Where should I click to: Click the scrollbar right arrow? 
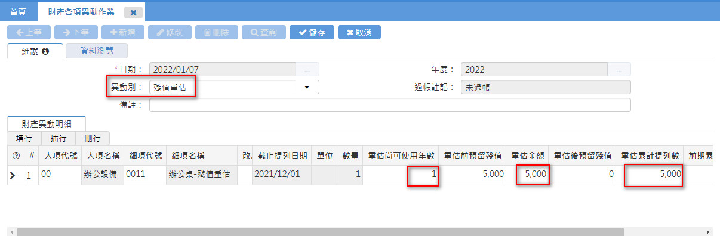[709, 231]
